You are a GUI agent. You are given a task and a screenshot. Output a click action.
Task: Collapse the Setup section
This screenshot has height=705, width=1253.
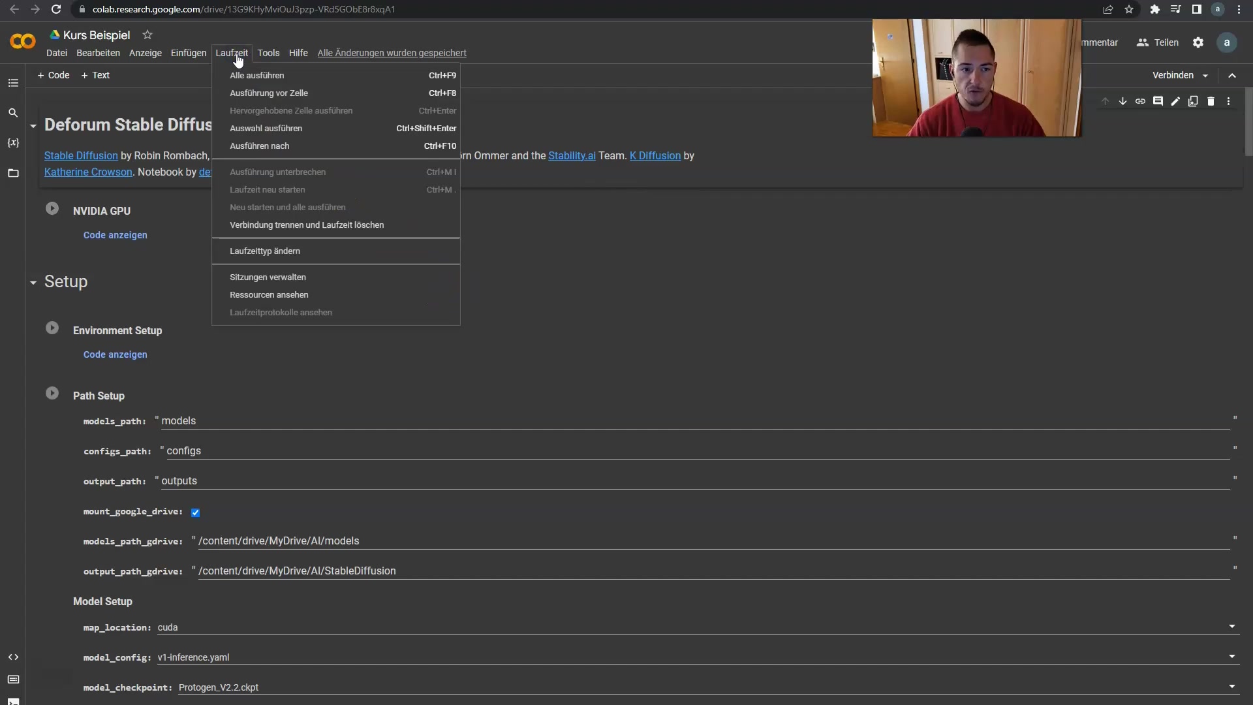pyautogui.click(x=33, y=283)
